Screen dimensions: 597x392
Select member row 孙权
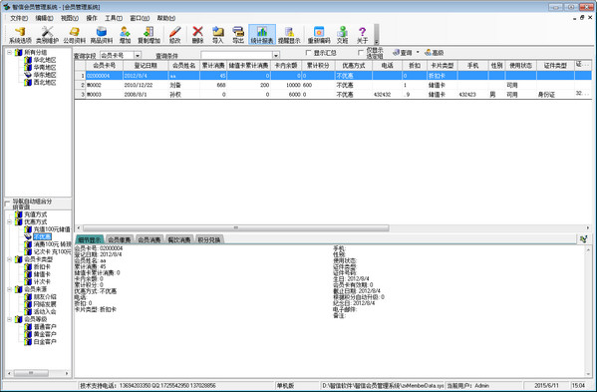tap(333, 94)
